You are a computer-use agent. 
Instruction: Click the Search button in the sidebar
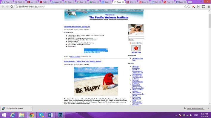click(131, 40)
